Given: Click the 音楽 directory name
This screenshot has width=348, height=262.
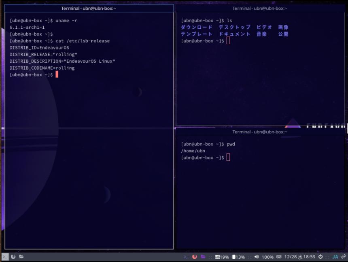Looking at the screenshot, I should pyautogui.click(x=261, y=34).
